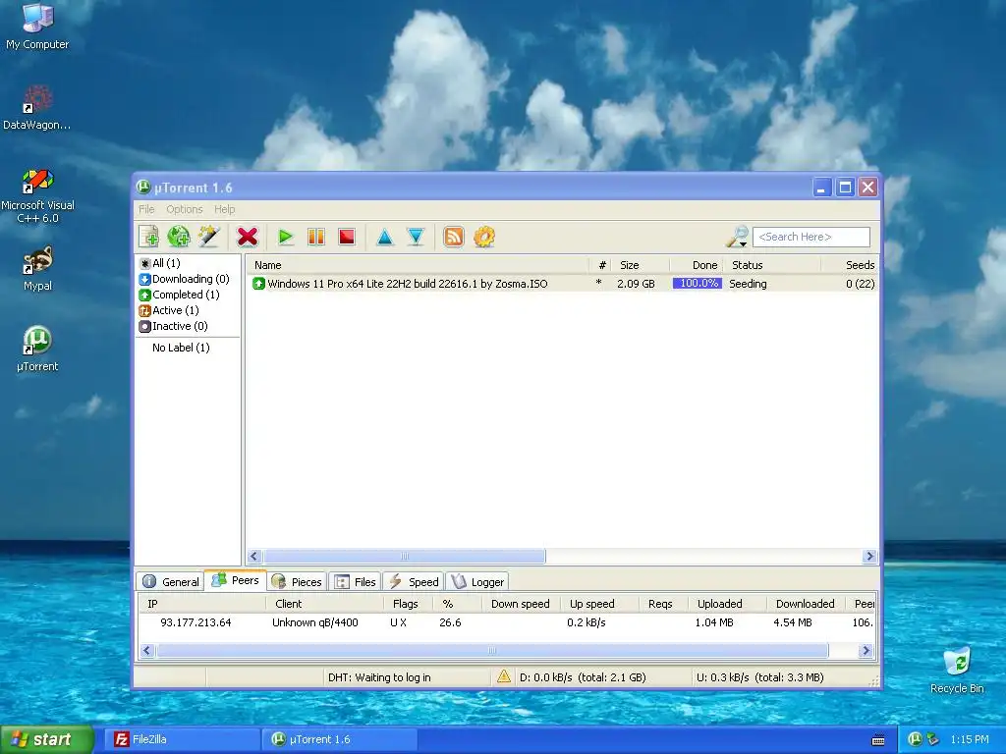Click the green seeding icon of torrent row
This screenshot has width=1006, height=754.
click(x=258, y=284)
